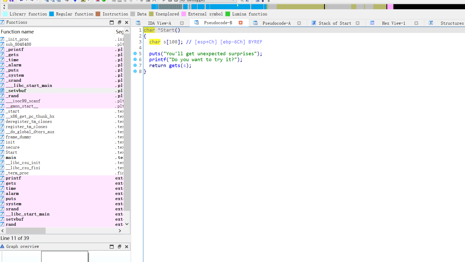The height and width of the screenshot is (262, 465).
Task: Maximize the Graph overview panel
Action: [x=112, y=247]
